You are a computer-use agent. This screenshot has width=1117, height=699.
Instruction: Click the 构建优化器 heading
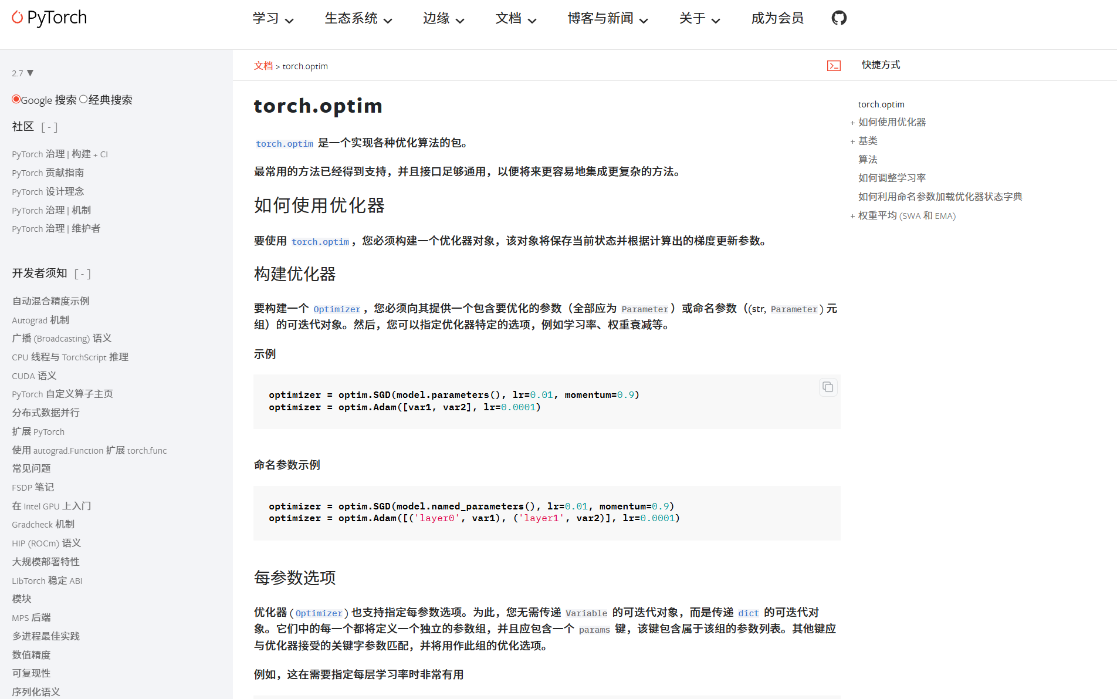click(295, 274)
